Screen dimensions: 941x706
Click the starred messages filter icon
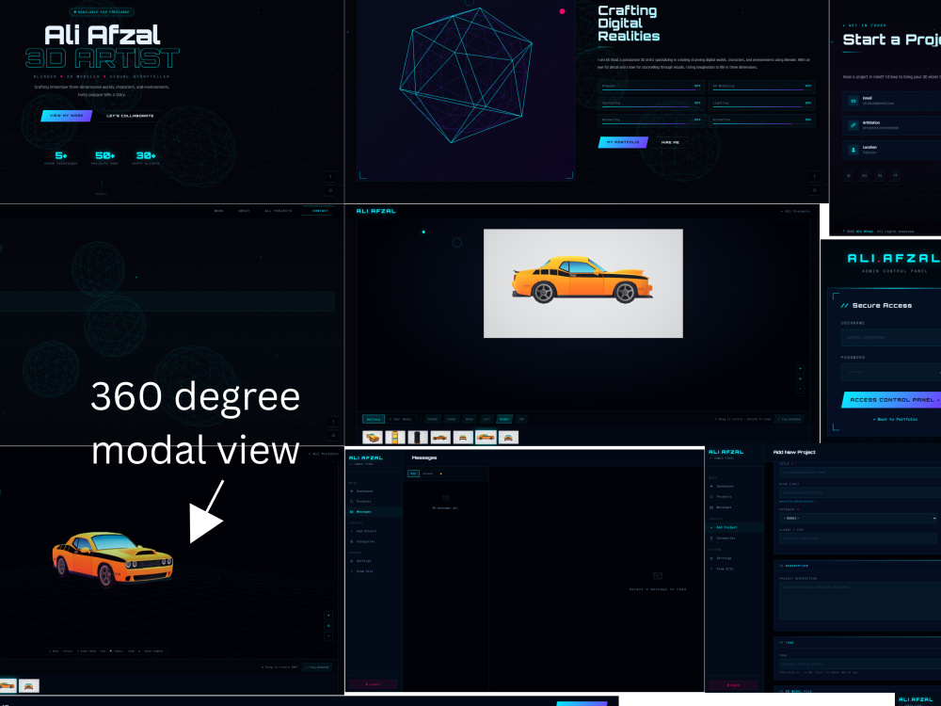(x=441, y=473)
